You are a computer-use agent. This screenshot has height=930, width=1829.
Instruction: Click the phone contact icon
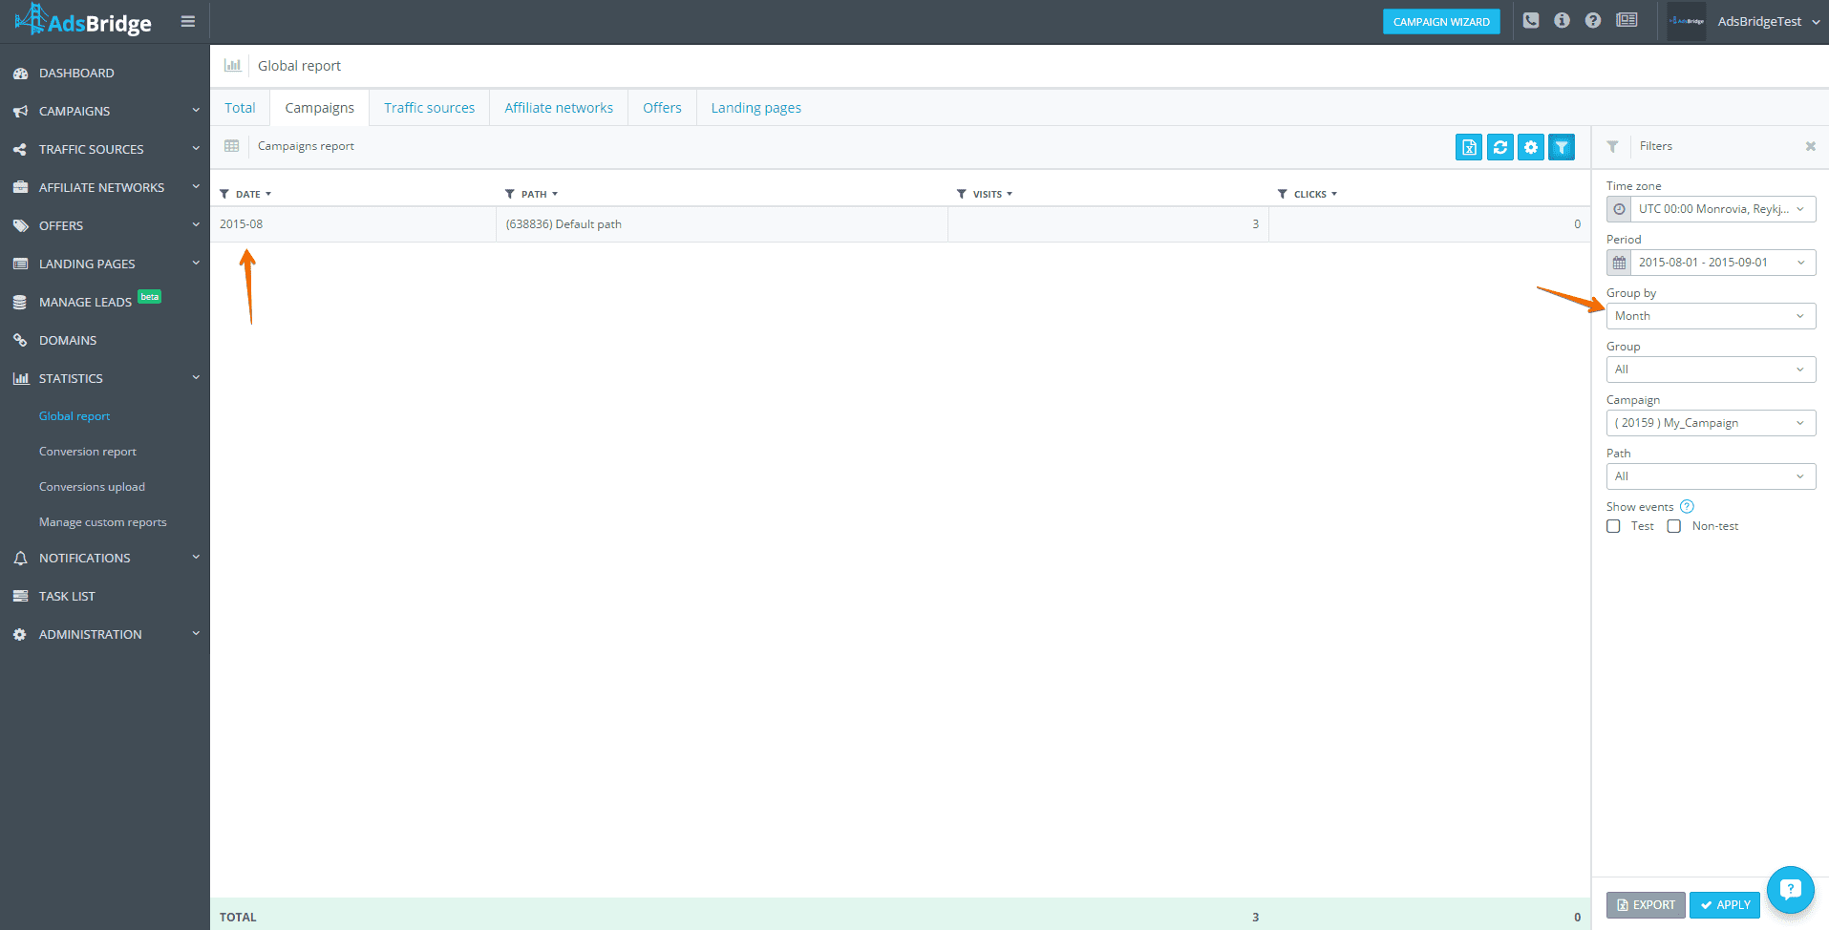point(1531,20)
